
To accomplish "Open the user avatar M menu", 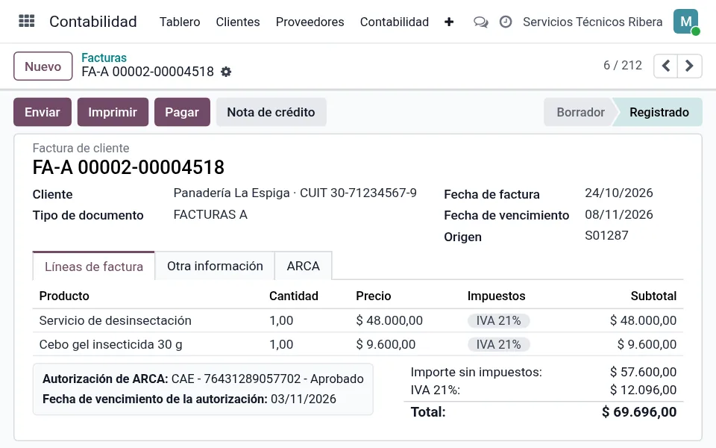I will (686, 22).
